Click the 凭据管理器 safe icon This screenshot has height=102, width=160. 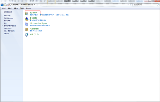26,29
